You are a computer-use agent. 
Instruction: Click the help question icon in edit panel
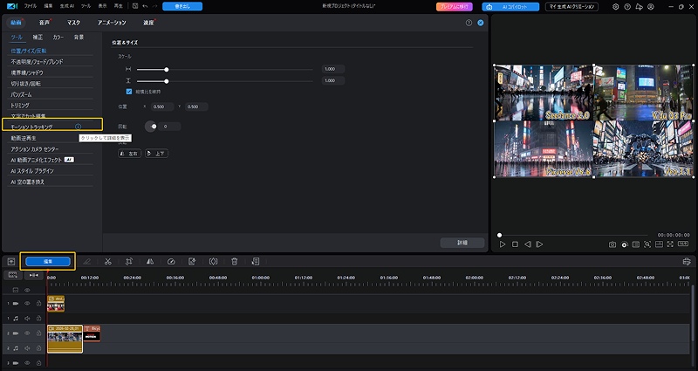coord(469,23)
